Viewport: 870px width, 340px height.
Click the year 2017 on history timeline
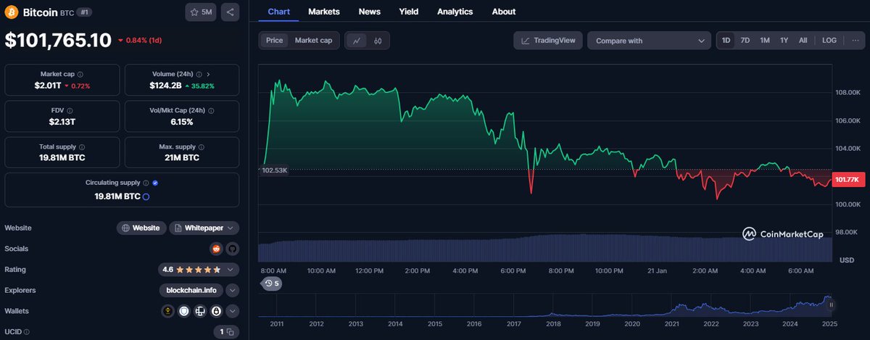tap(514, 323)
